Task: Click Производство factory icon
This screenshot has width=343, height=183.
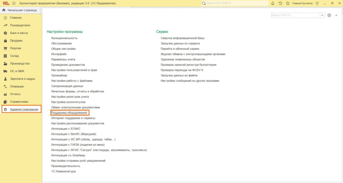Action: coord(5,64)
